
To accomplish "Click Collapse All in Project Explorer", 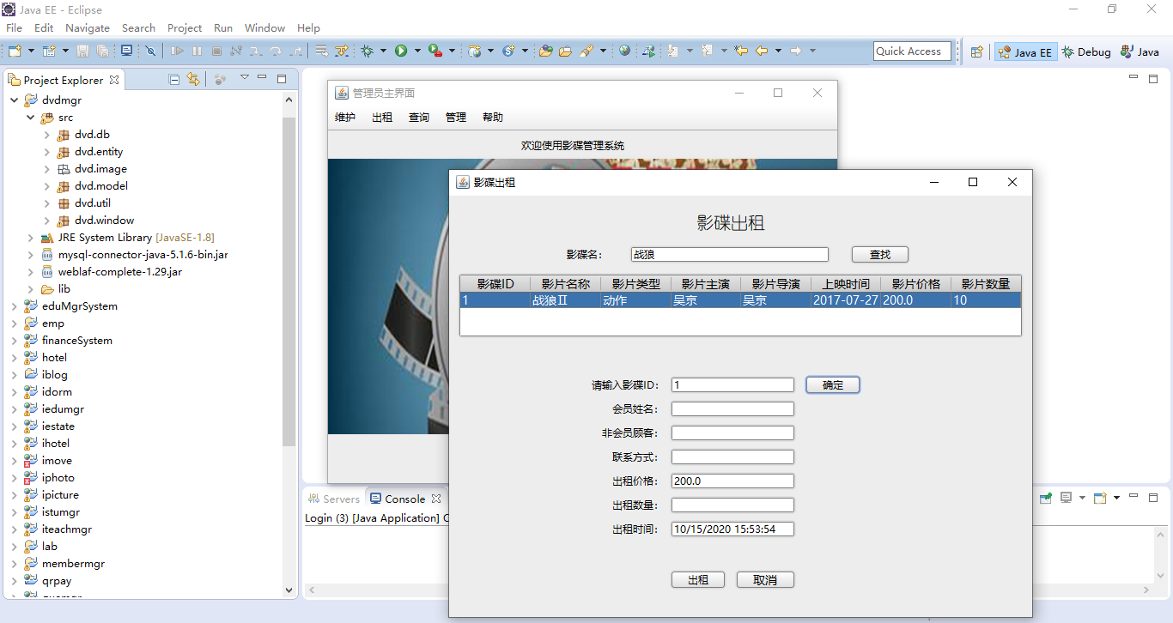I will tap(174, 80).
